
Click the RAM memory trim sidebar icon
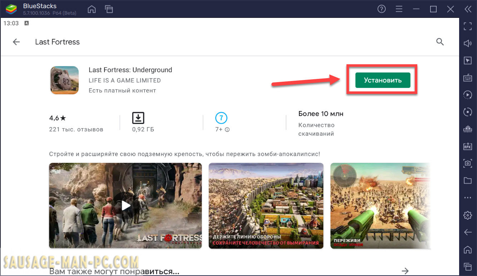468,129
